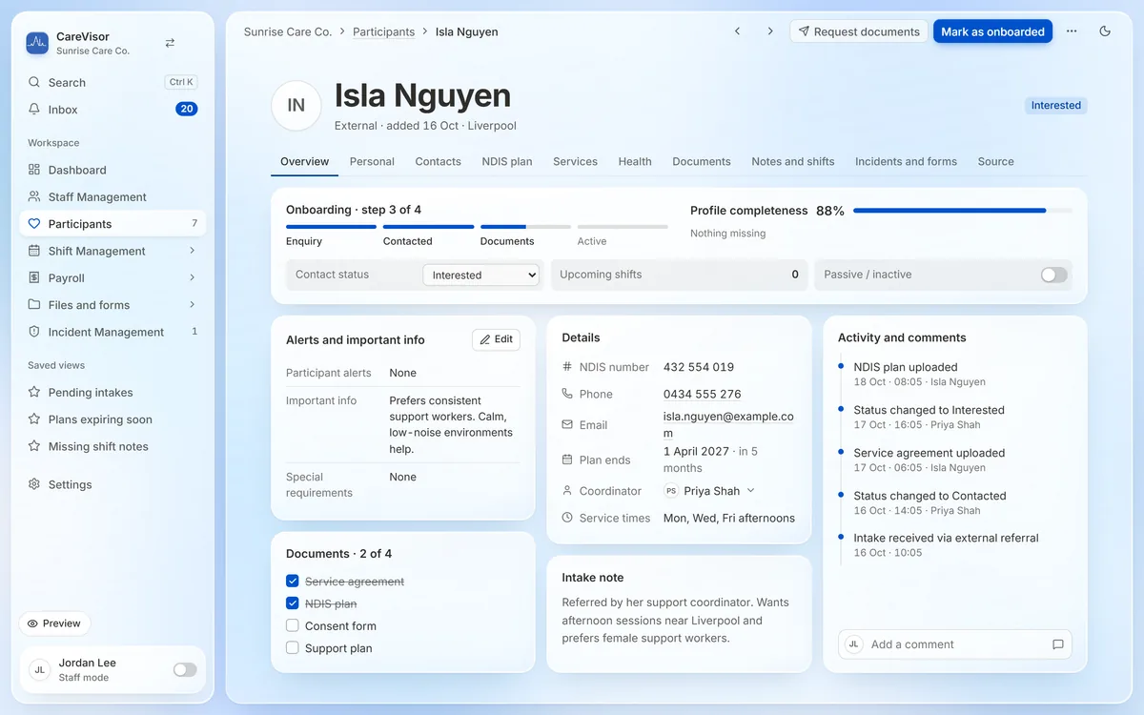Click the phone number 0434 555 276
This screenshot has height=715, width=1144.
pos(703,394)
